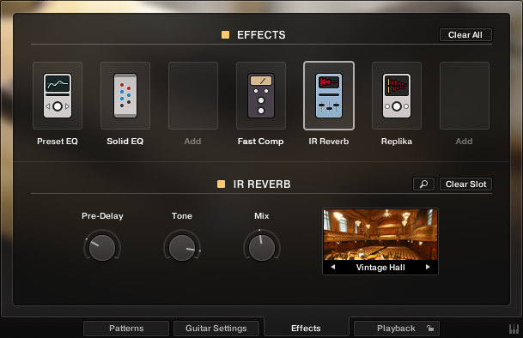Click the Pre-Delay knob
Viewport: 523px width, 338px height.
click(102, 248)
